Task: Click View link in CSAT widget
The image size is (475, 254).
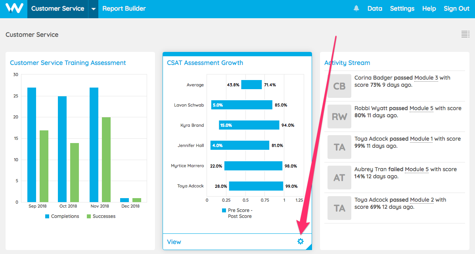Action: [174, 242]
